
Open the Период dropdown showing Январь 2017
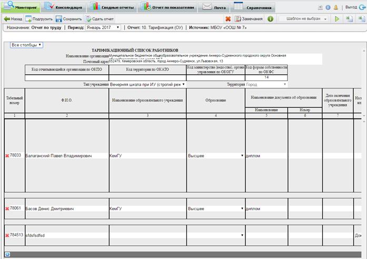pos(103,27)
